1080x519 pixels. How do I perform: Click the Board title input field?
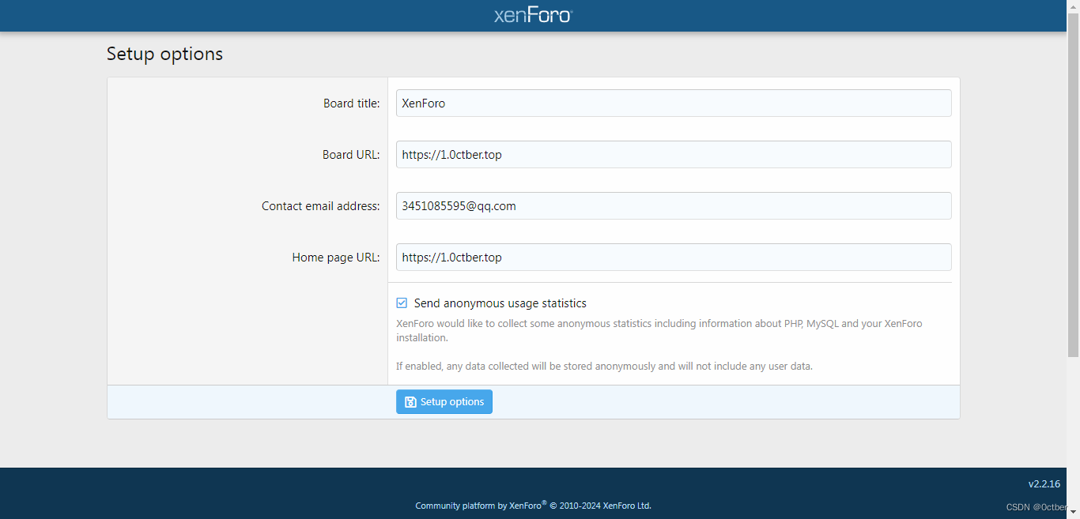tap(674, 103)
